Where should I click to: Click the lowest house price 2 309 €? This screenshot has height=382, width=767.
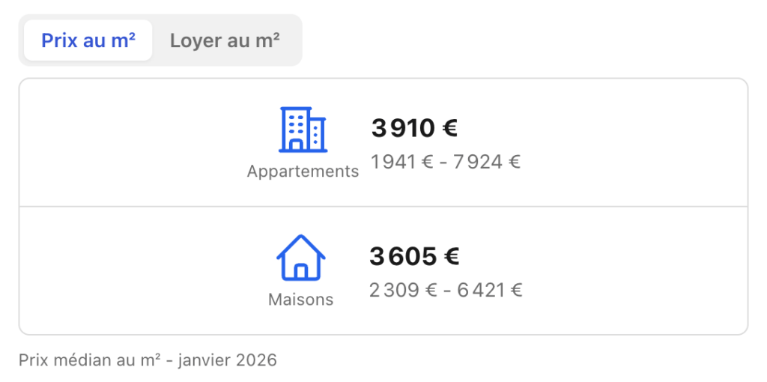pos(403,290)
